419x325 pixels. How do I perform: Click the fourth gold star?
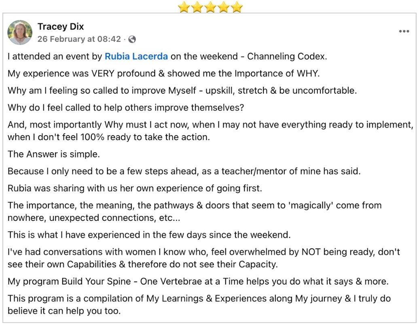click(223, 7)
